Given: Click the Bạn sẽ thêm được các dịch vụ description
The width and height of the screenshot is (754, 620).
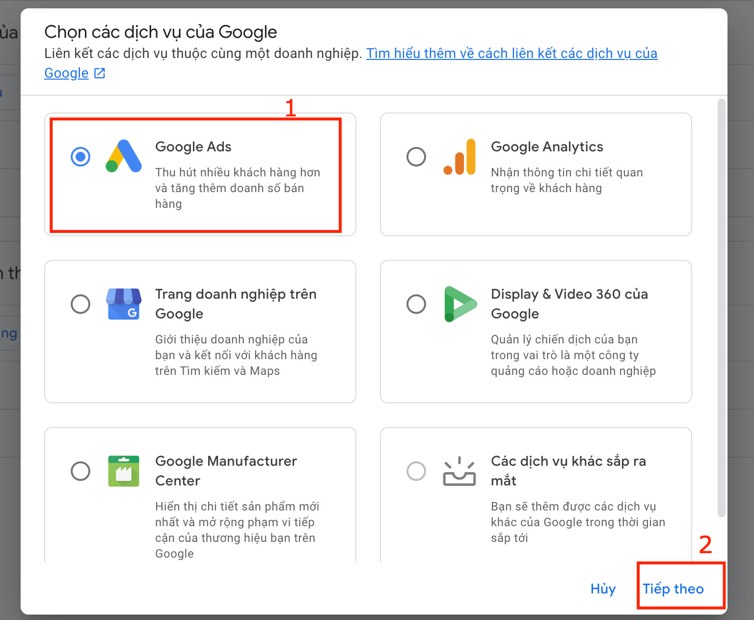Looking at the screenshot, I should pyautogui.click(x=578, y=522).
